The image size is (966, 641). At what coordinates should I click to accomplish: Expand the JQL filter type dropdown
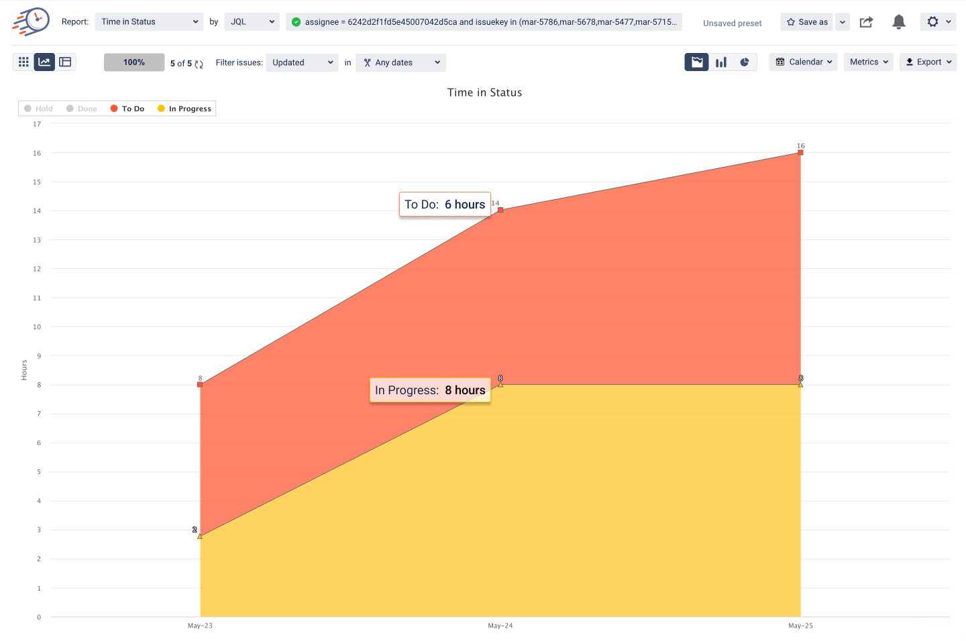click(x=252, y=22)
